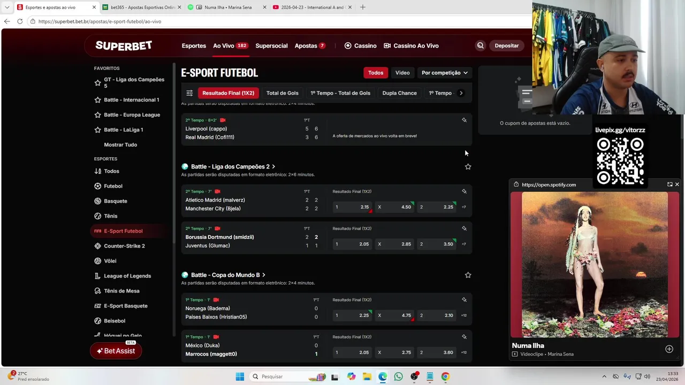Open Apostas navigation item
Viewport: 685px width, 385px height.
310,46
